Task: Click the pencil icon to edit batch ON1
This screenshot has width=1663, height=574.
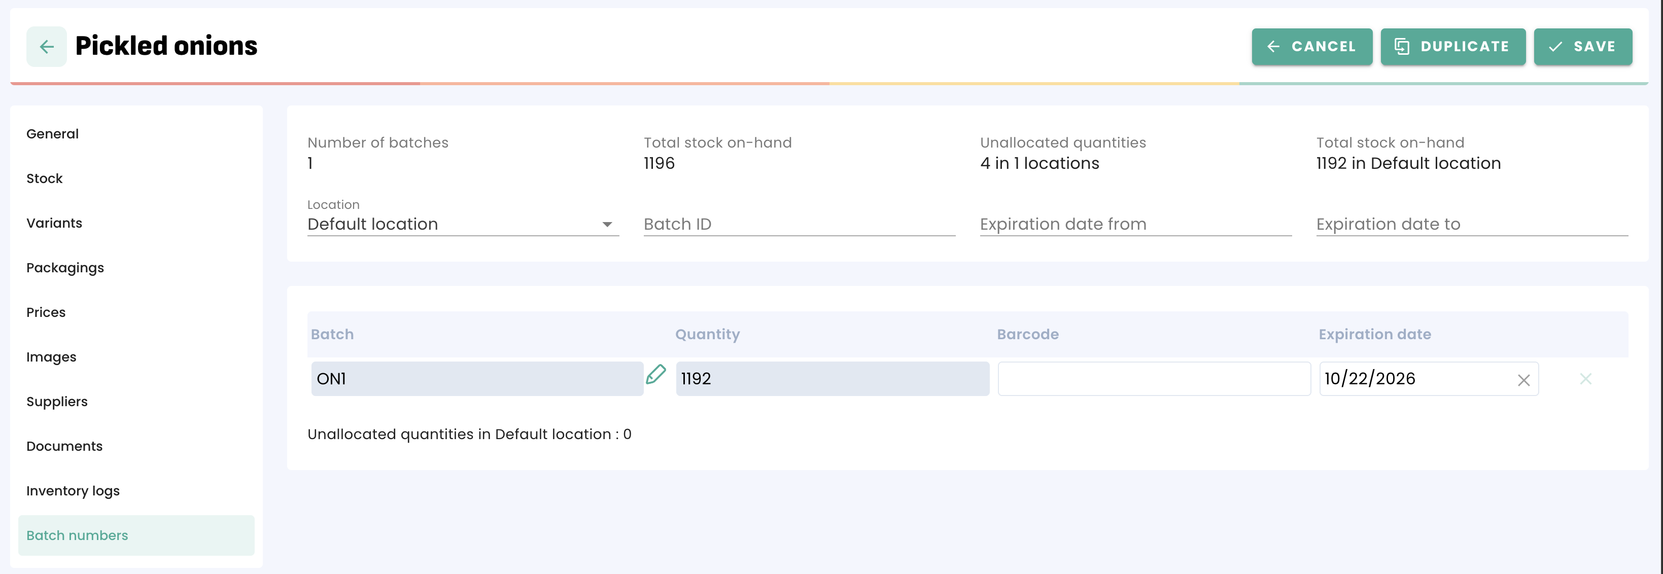Action: 655,375
